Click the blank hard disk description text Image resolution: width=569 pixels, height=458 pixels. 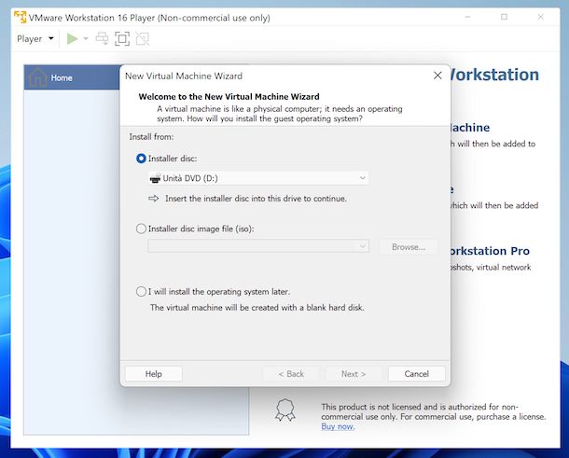click(x=257, y=308)
